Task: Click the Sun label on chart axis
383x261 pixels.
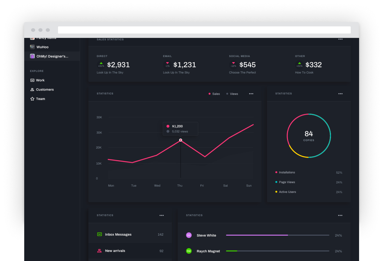Action: pos(249,186)
